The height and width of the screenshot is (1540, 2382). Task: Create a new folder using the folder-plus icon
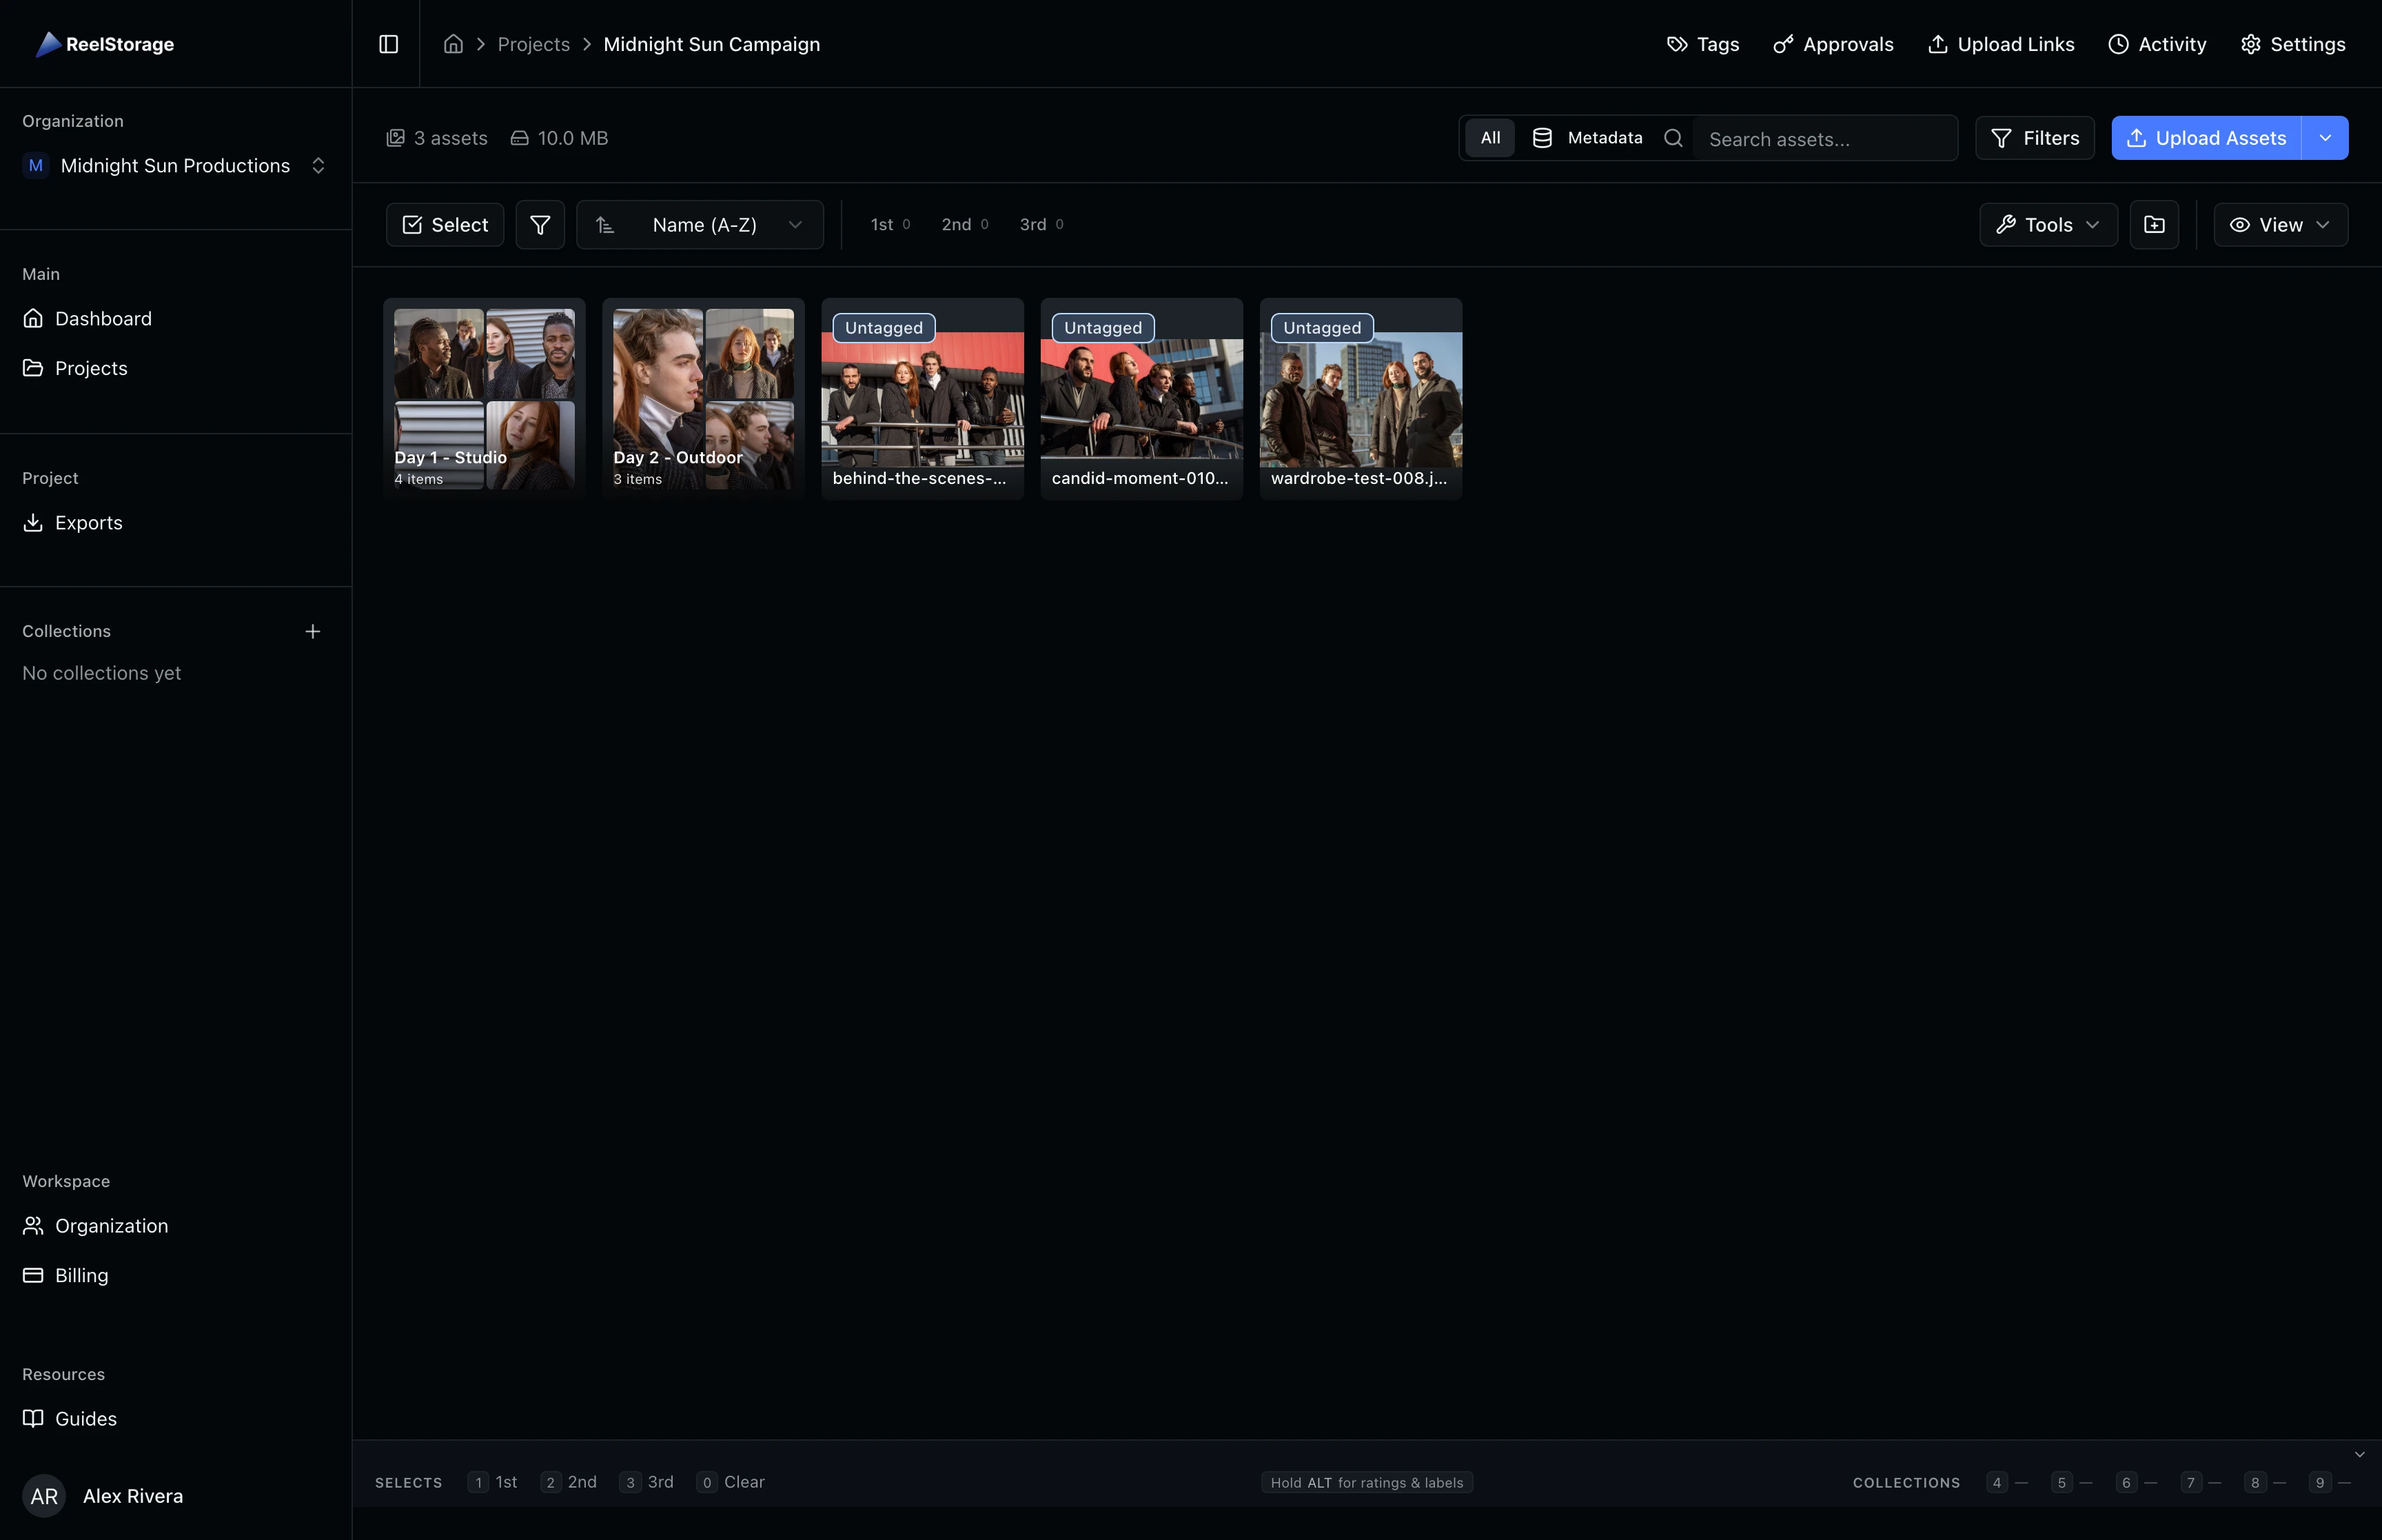[2155, 224]
